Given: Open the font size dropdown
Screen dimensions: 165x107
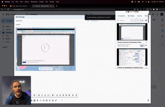Looking at the screenshot, I should click(35, 95).
